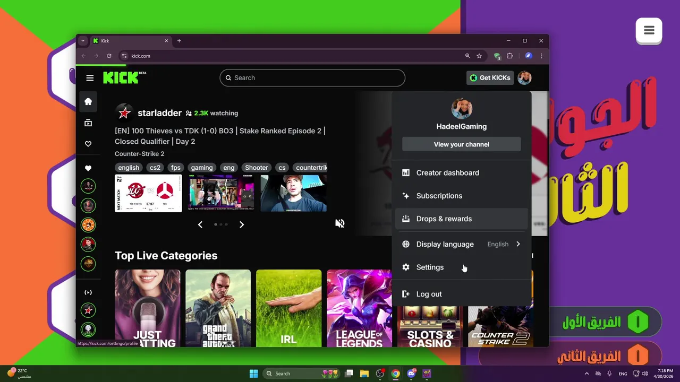Click the starladder channel avatar by title
Viewport: 680px width, 382px height.
click(x=124, y=112)
